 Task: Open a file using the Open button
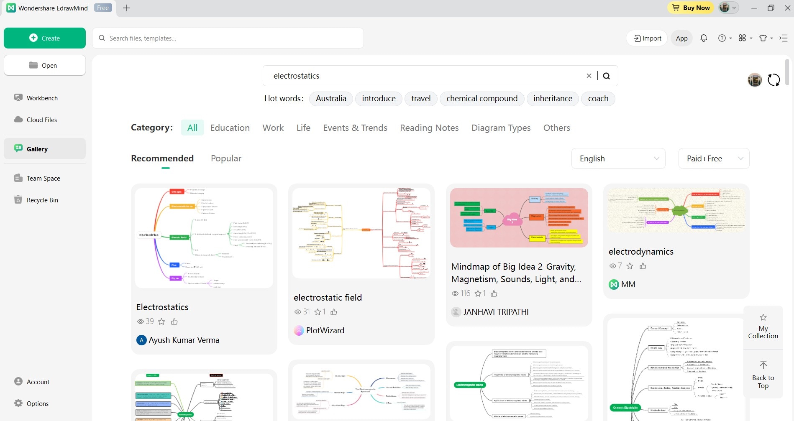coord(45,65)
